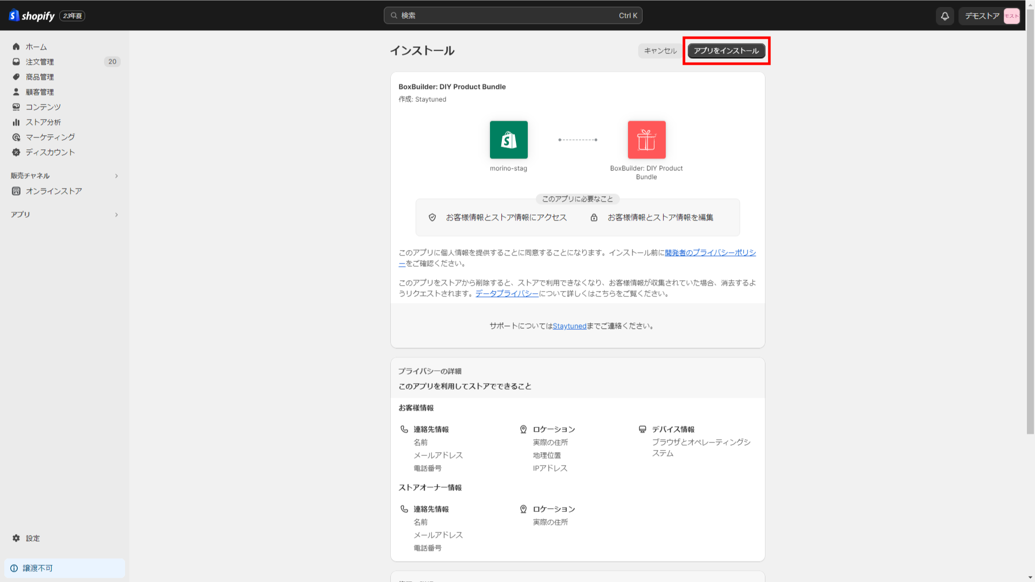Image resolution: width=1035 pixels, height=582 pixels.
Task: Expand the 販売チャネル section chevron
Action: click(x=116, y=176)
